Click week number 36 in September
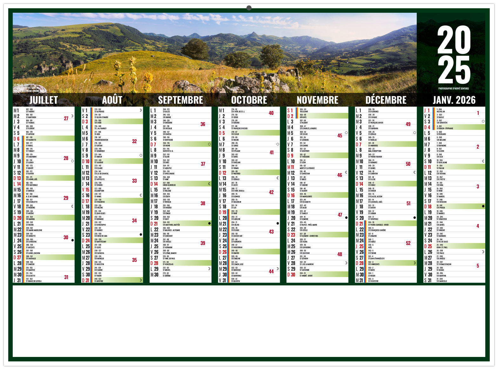498x370 pixels. (x=203, y=124)
